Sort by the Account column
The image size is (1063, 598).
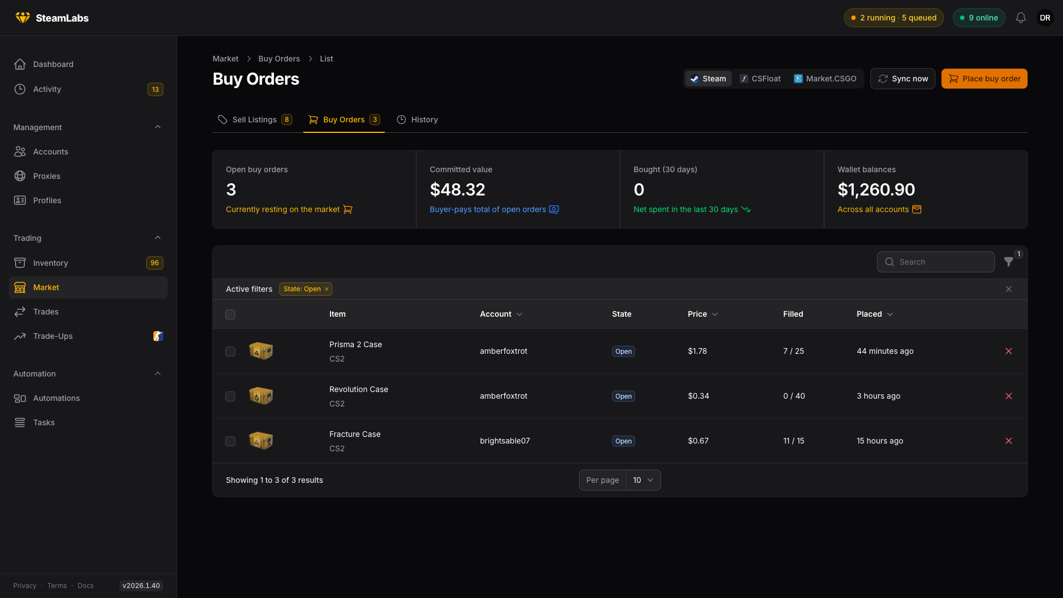click(x=501, y=314)
